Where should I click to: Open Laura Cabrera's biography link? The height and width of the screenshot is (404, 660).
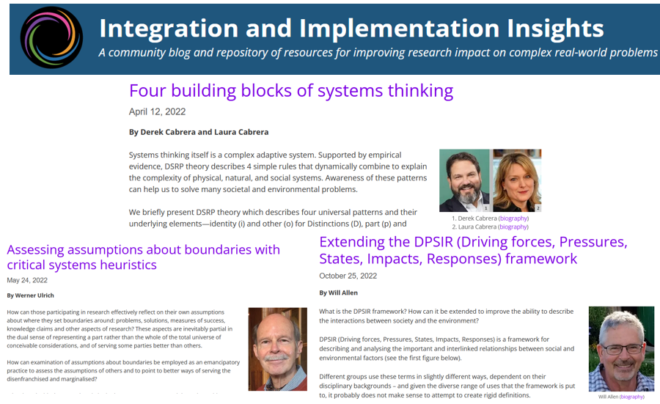[513, 227]
